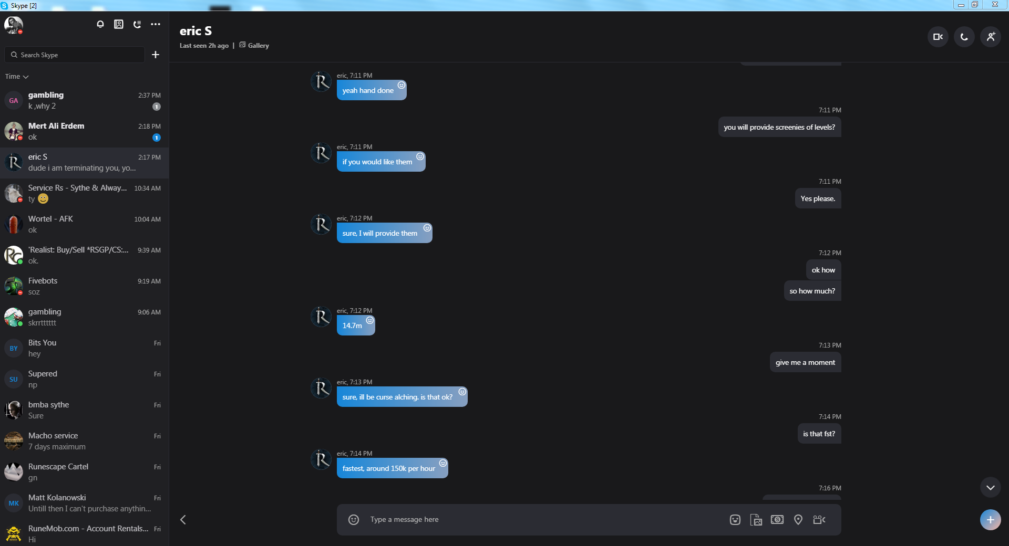Viewport: 1009px width, 546px height.
Task: React to the "yeah hand done" message
Action: pyautogui.click(x=401, y=85)
